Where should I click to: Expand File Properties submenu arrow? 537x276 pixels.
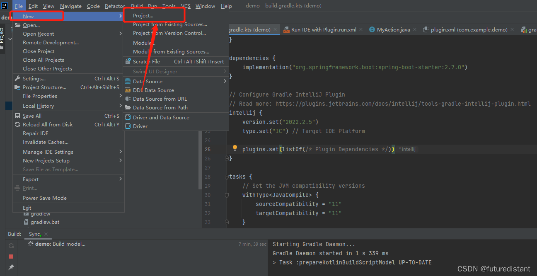point(121,96)
